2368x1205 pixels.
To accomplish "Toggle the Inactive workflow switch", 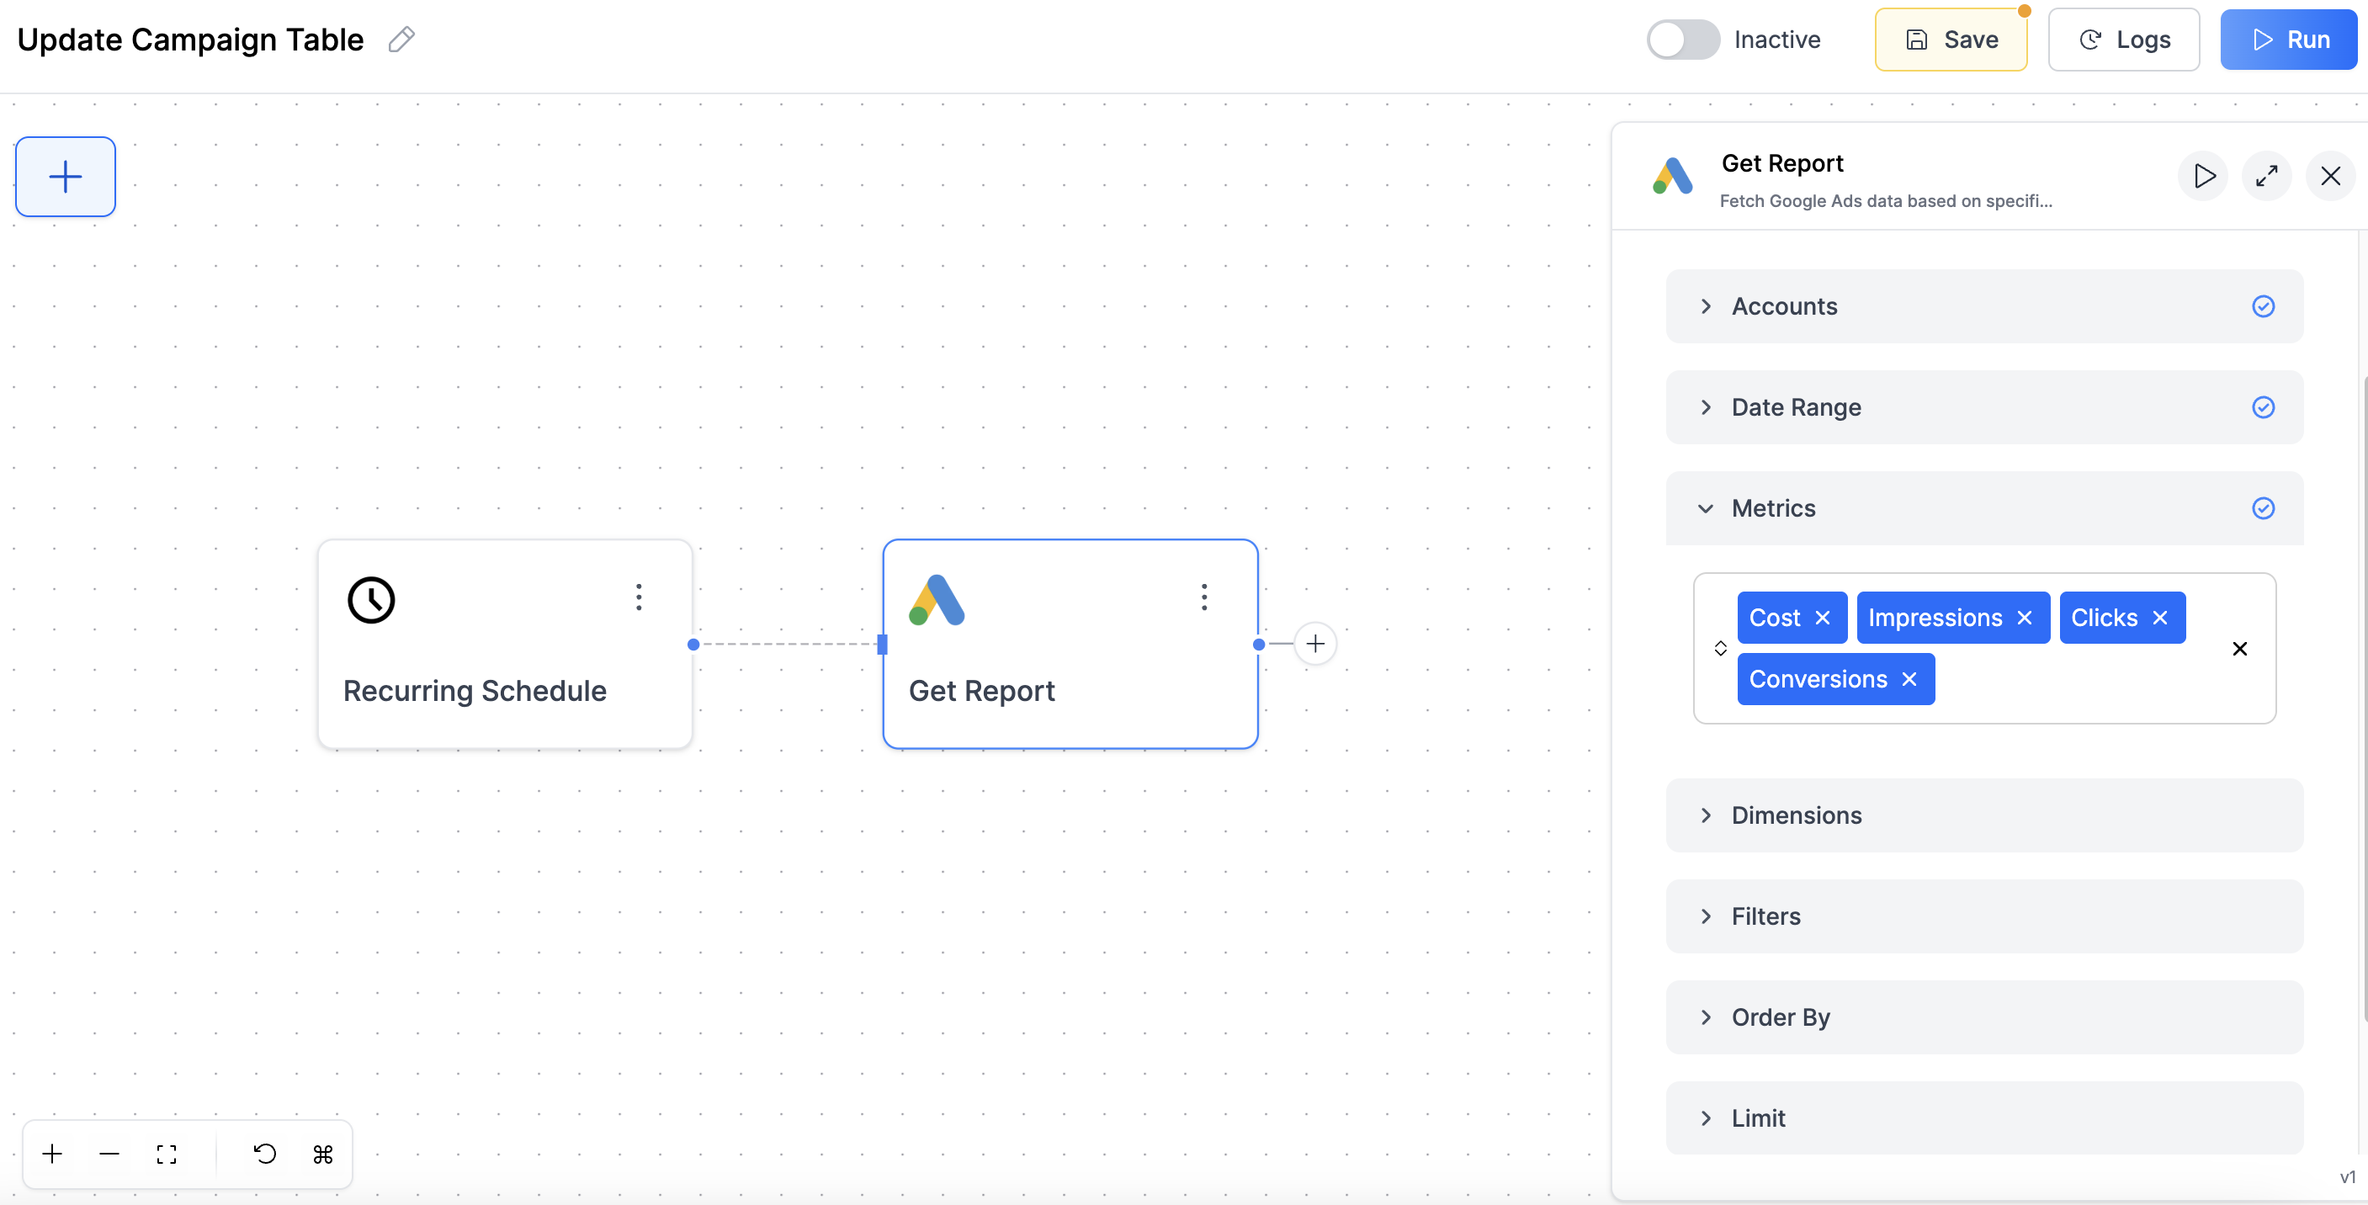I will click(x=1682, y=40).
